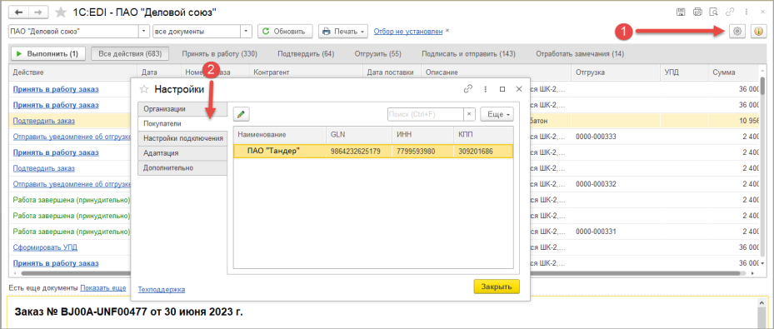The height and width of the screenshot is (329, 774).
Task: Click shipment number 0000-000333
Action: coord(596,137)
